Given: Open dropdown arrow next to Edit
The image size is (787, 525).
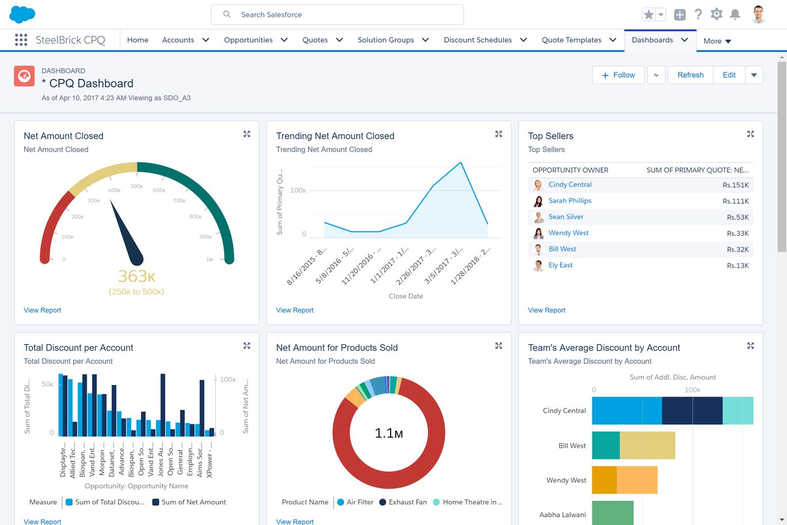Looking at the screenshot, I should [754, 75].
